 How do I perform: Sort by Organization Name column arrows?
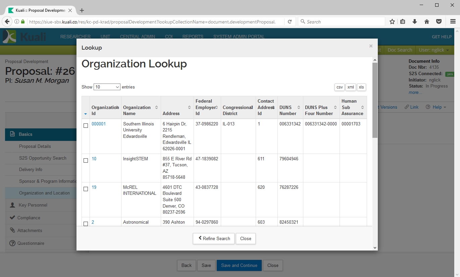pos(156,107)
